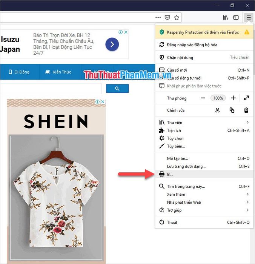
Task: Choose Cửa sổ mới menu item
Action: point(204,70)
